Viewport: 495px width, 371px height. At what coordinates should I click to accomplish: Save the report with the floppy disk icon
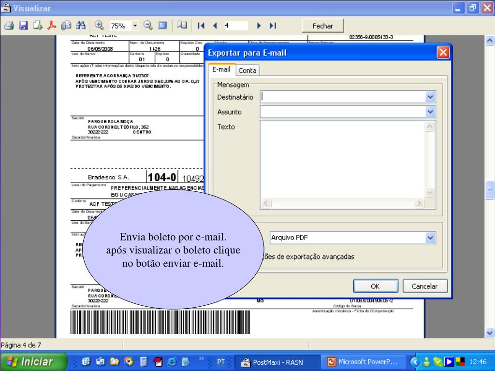24,26
